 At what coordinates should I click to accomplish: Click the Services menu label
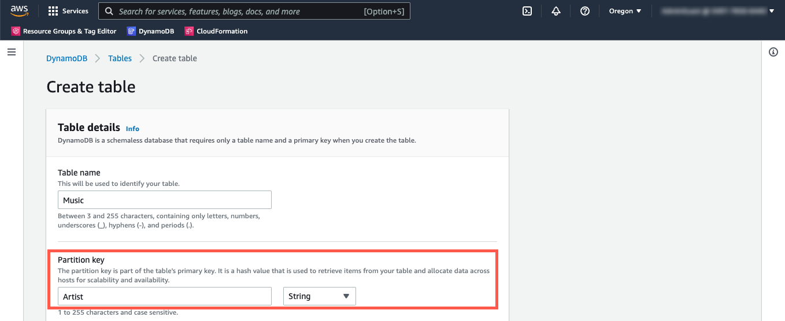[x=75, y=11]
